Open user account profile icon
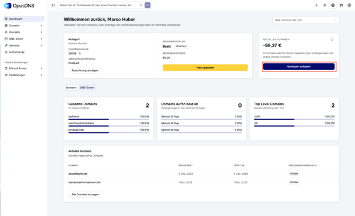This screenshot has height=216, width=355. tap(349, 5)
